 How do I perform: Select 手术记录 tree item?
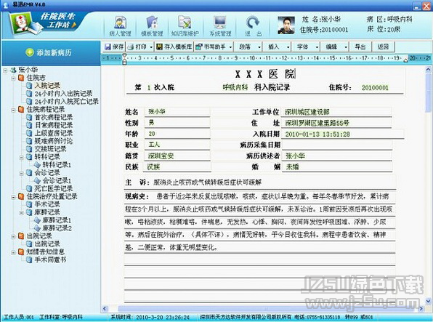47,204
